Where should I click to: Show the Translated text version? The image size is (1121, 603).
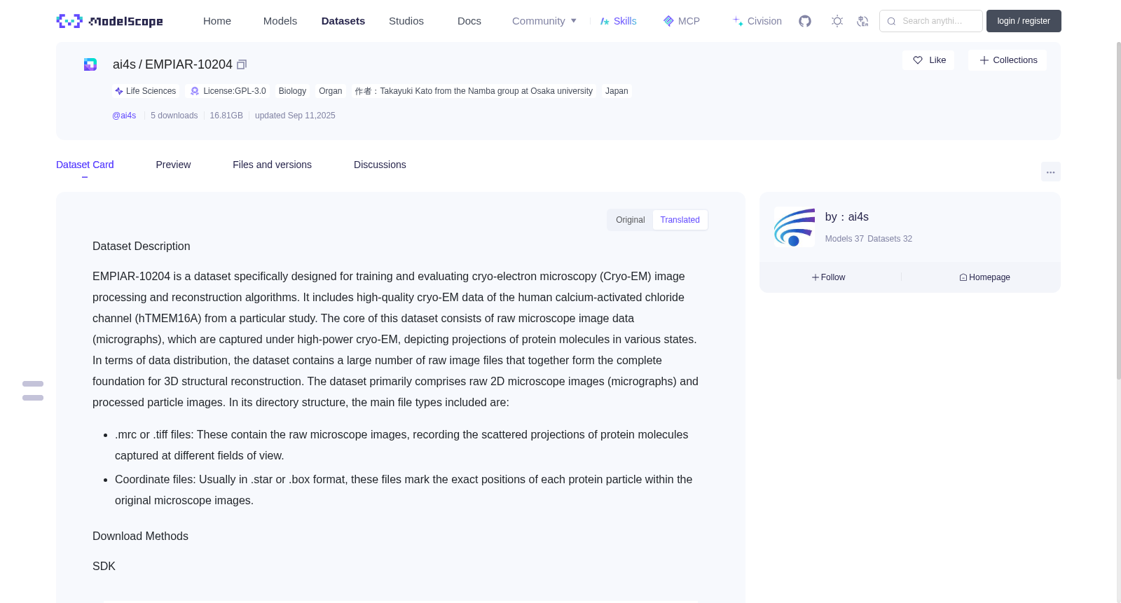(x=680, y=220)
